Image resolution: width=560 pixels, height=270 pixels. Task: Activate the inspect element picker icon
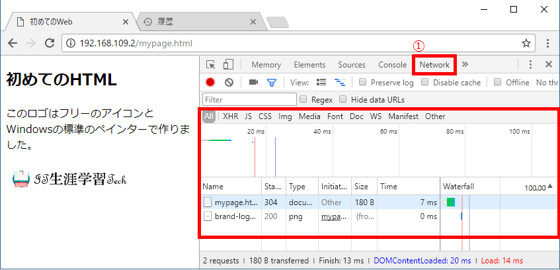point(211,65)
